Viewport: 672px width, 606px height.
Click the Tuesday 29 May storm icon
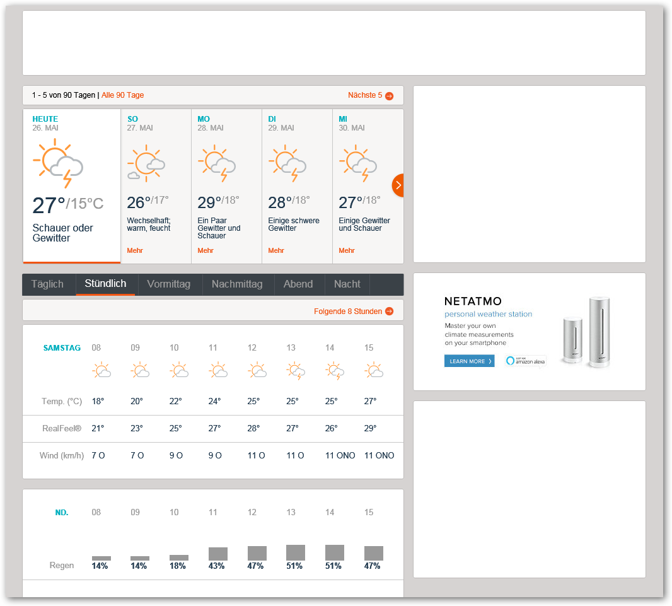[287, 162]
